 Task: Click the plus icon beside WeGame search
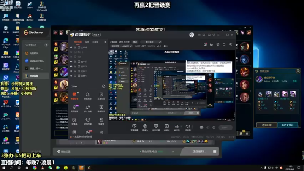pos(46,45)
